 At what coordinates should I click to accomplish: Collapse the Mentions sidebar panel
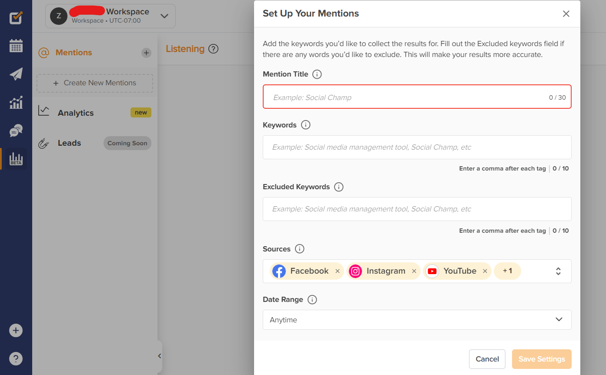click(x=159, y=356)
